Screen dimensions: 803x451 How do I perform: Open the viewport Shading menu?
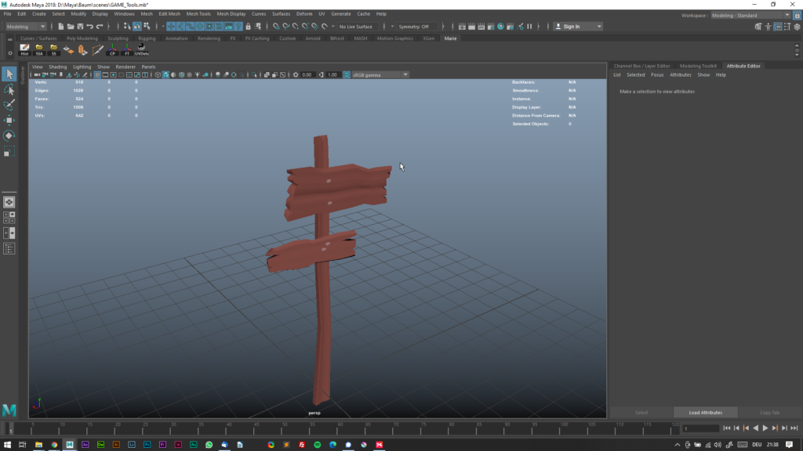click(57, 67)
